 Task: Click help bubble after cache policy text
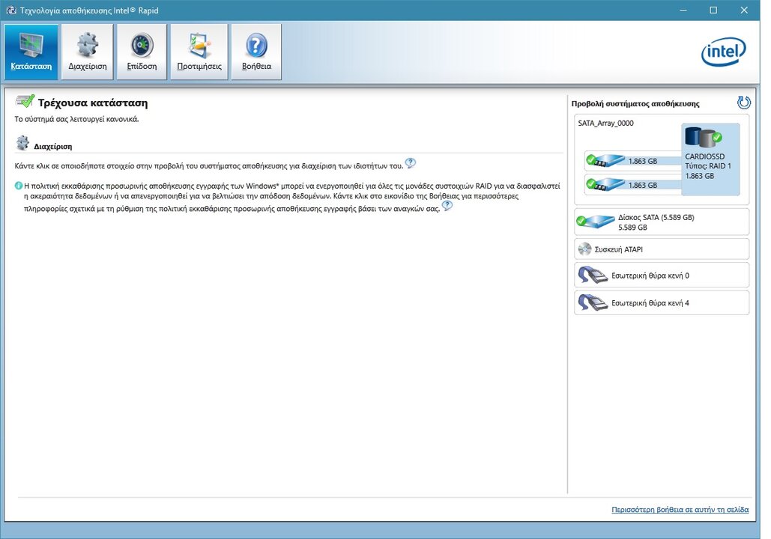click(x=447, y=206)
